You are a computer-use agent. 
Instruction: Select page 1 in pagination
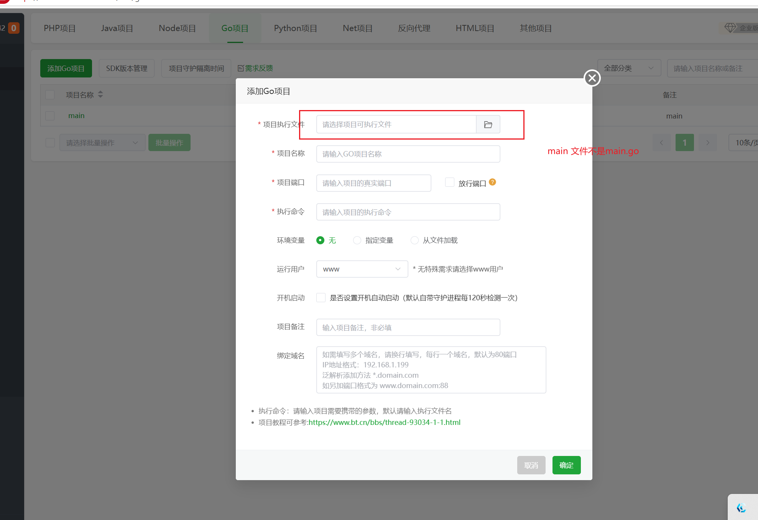click(x=684, y=143)
